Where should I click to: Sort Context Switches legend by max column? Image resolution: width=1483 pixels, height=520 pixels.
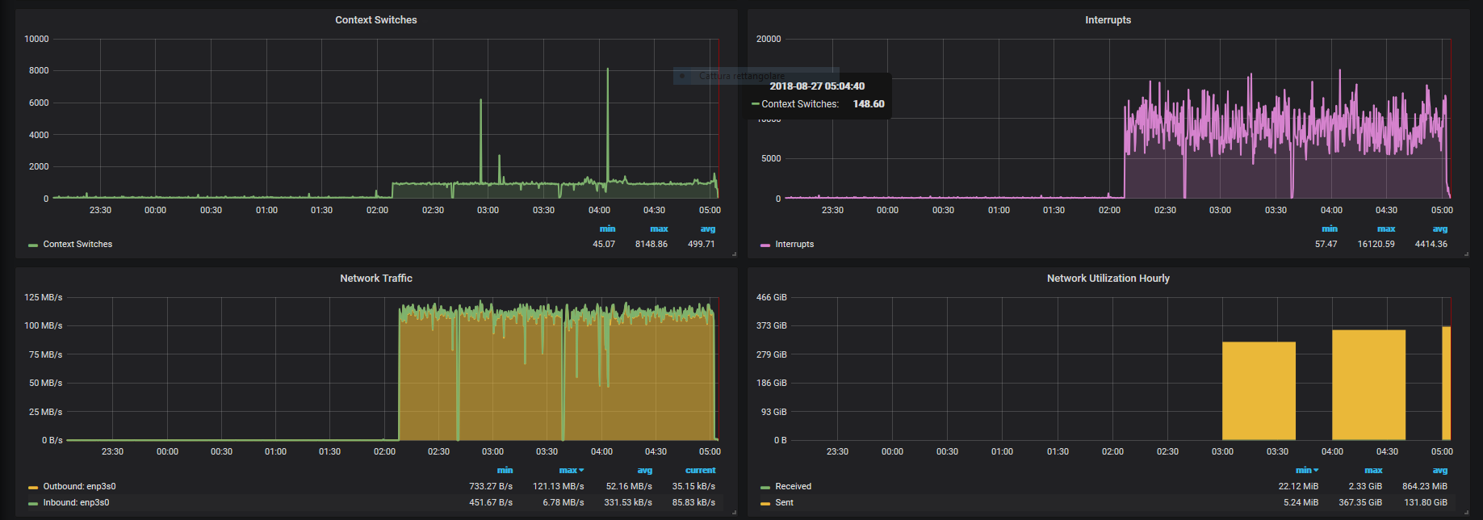659,229
